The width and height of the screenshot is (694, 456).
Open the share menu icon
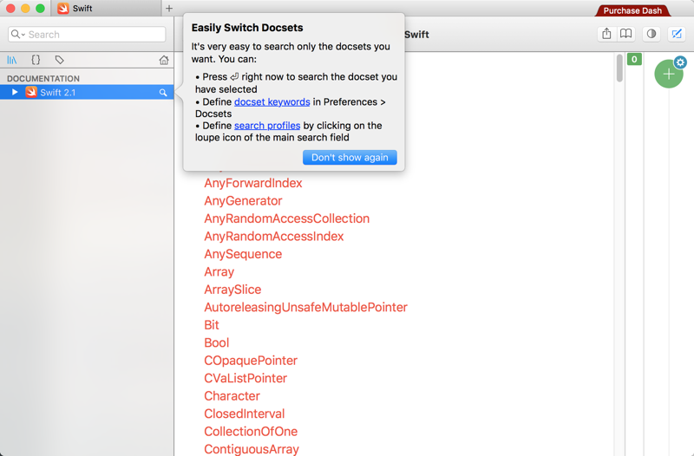coord(606,34)
